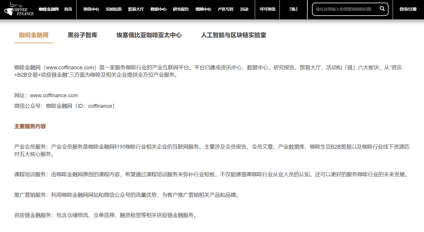The width and height of the screenshot is (424, 232).
Task: Open 活动 menu item
Action: coord(244,9)
